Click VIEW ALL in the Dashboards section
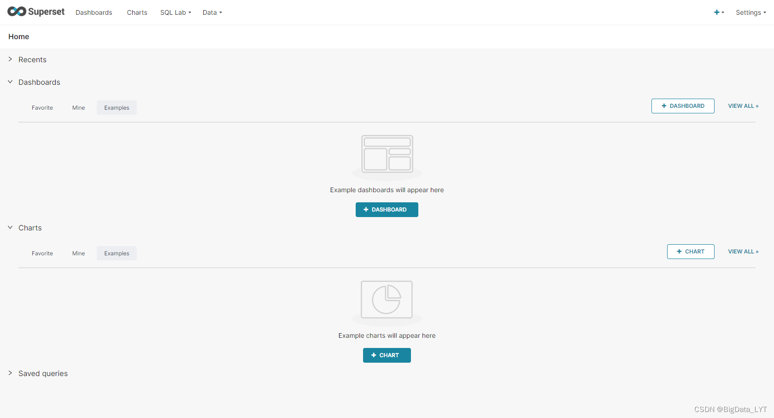 743,106
